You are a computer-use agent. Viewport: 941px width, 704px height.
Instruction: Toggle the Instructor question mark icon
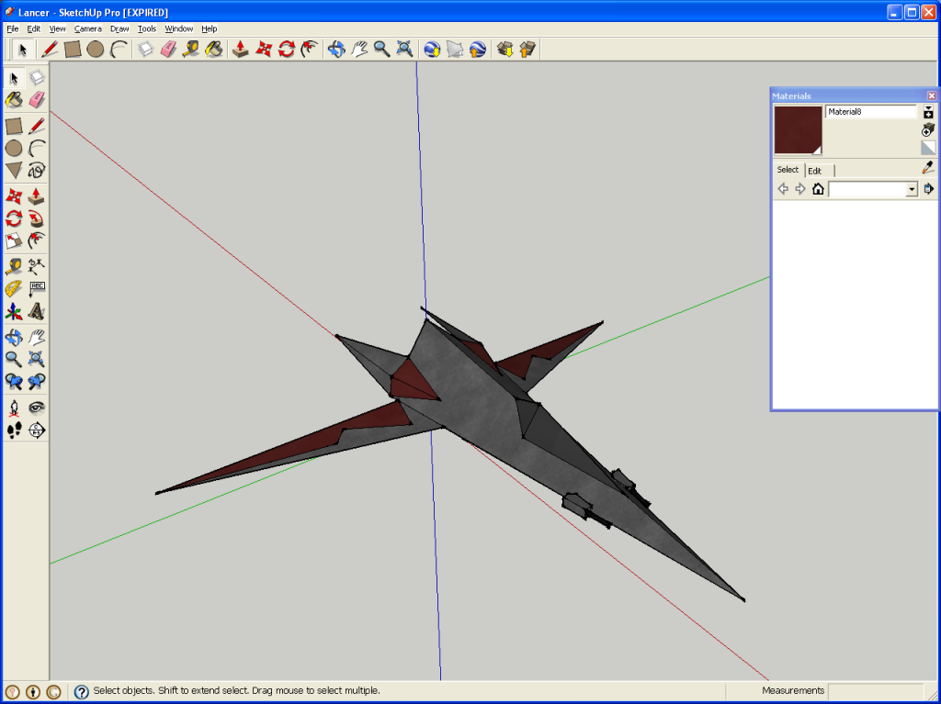coord(82,691)
